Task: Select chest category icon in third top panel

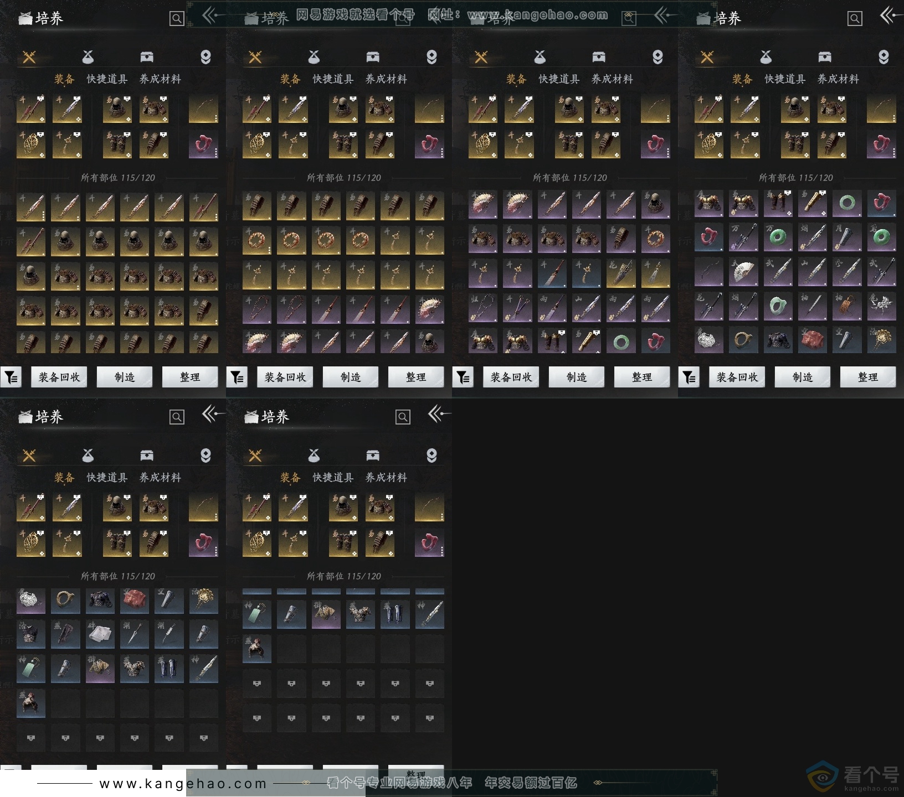Action: click(x=599, y=57)
